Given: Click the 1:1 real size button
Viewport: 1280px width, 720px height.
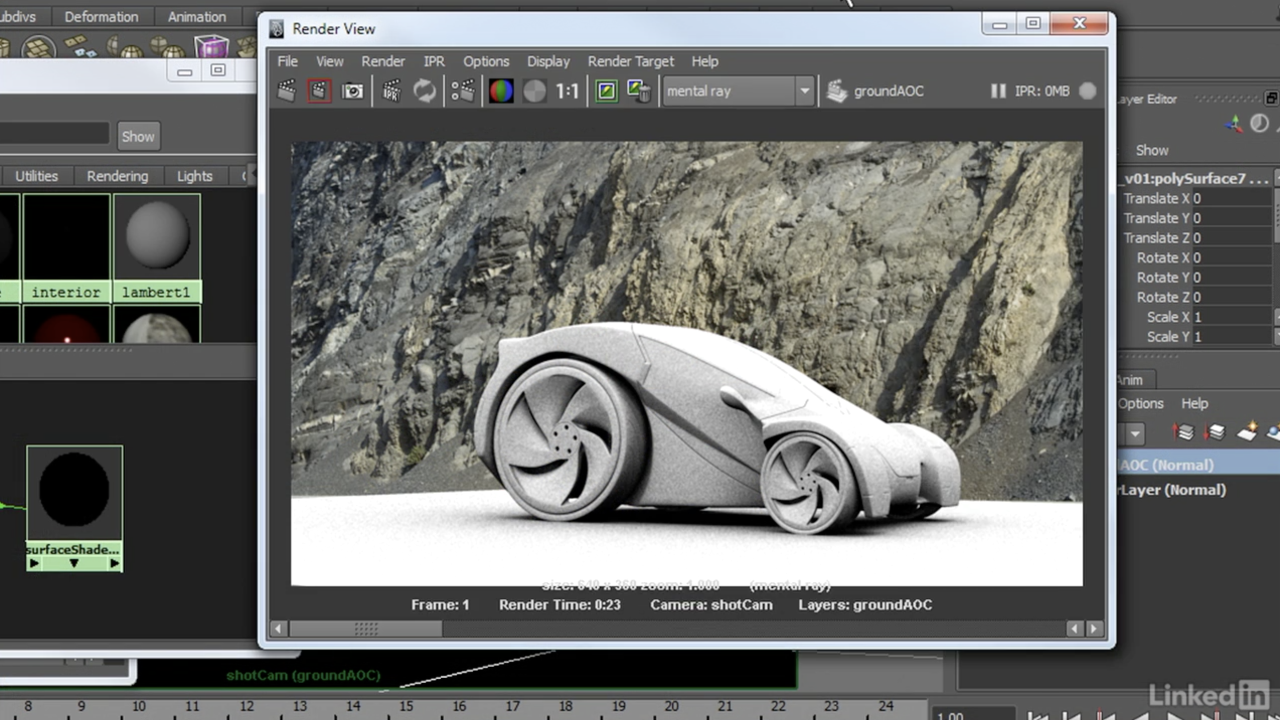Looking at the screenshot, I should (x=567, y=91).
